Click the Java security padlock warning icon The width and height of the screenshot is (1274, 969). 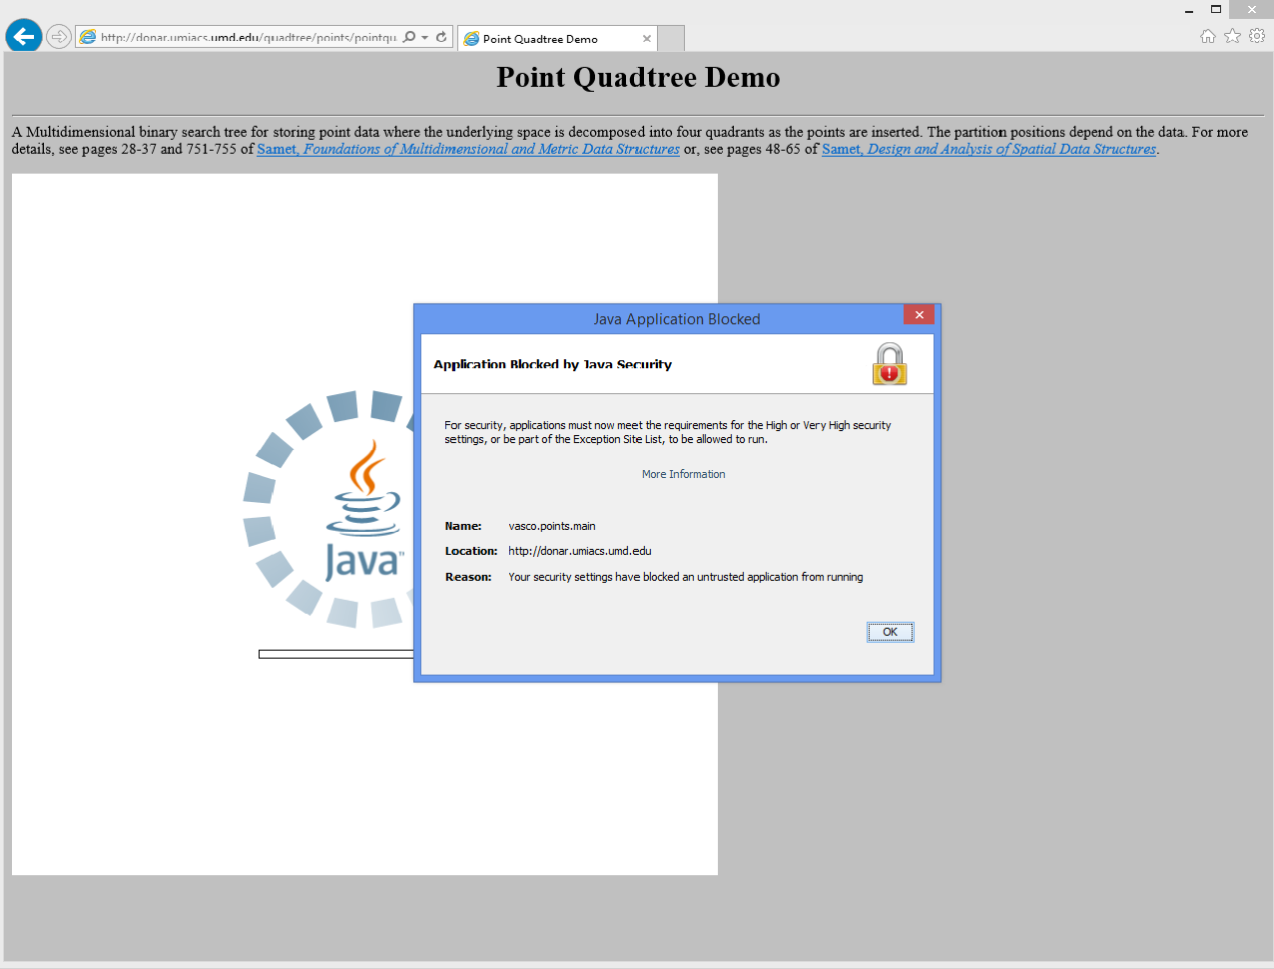889,364
